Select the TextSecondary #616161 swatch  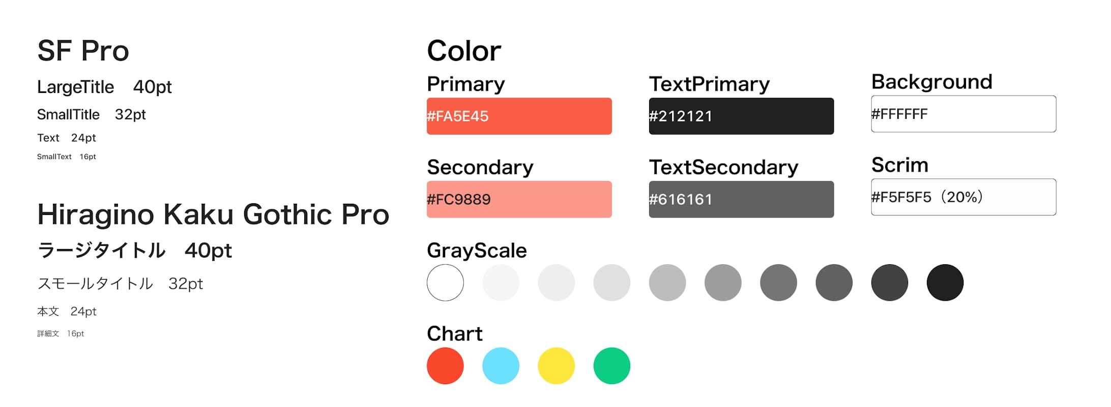(x=741, y=199)
